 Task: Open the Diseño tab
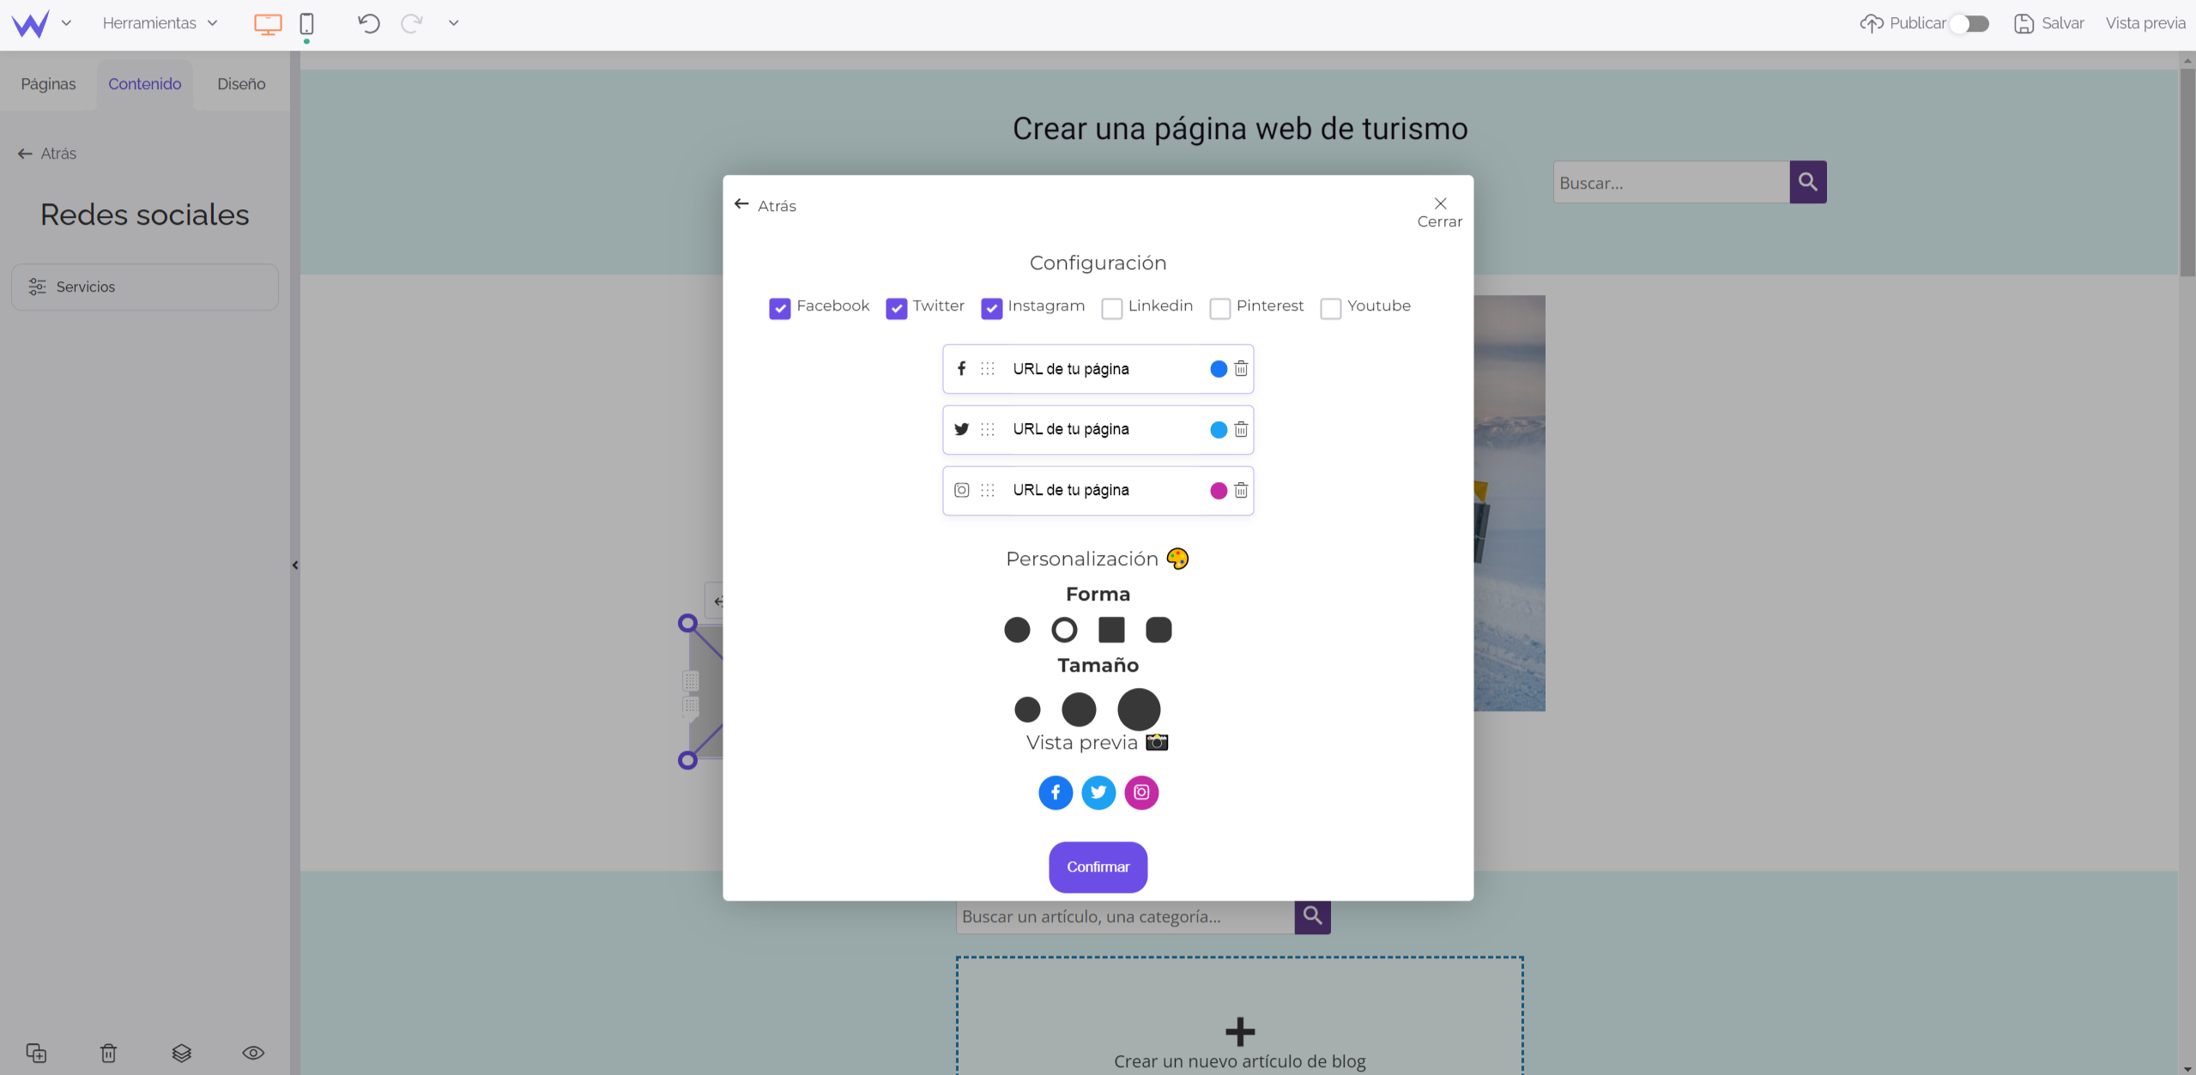[x=241, y=84]
